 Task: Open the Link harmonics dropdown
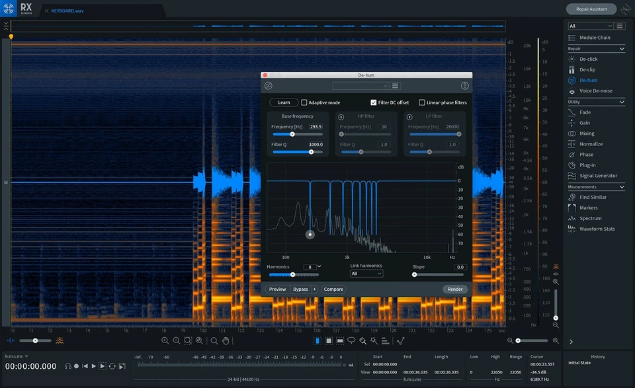[x=366, y=273]
